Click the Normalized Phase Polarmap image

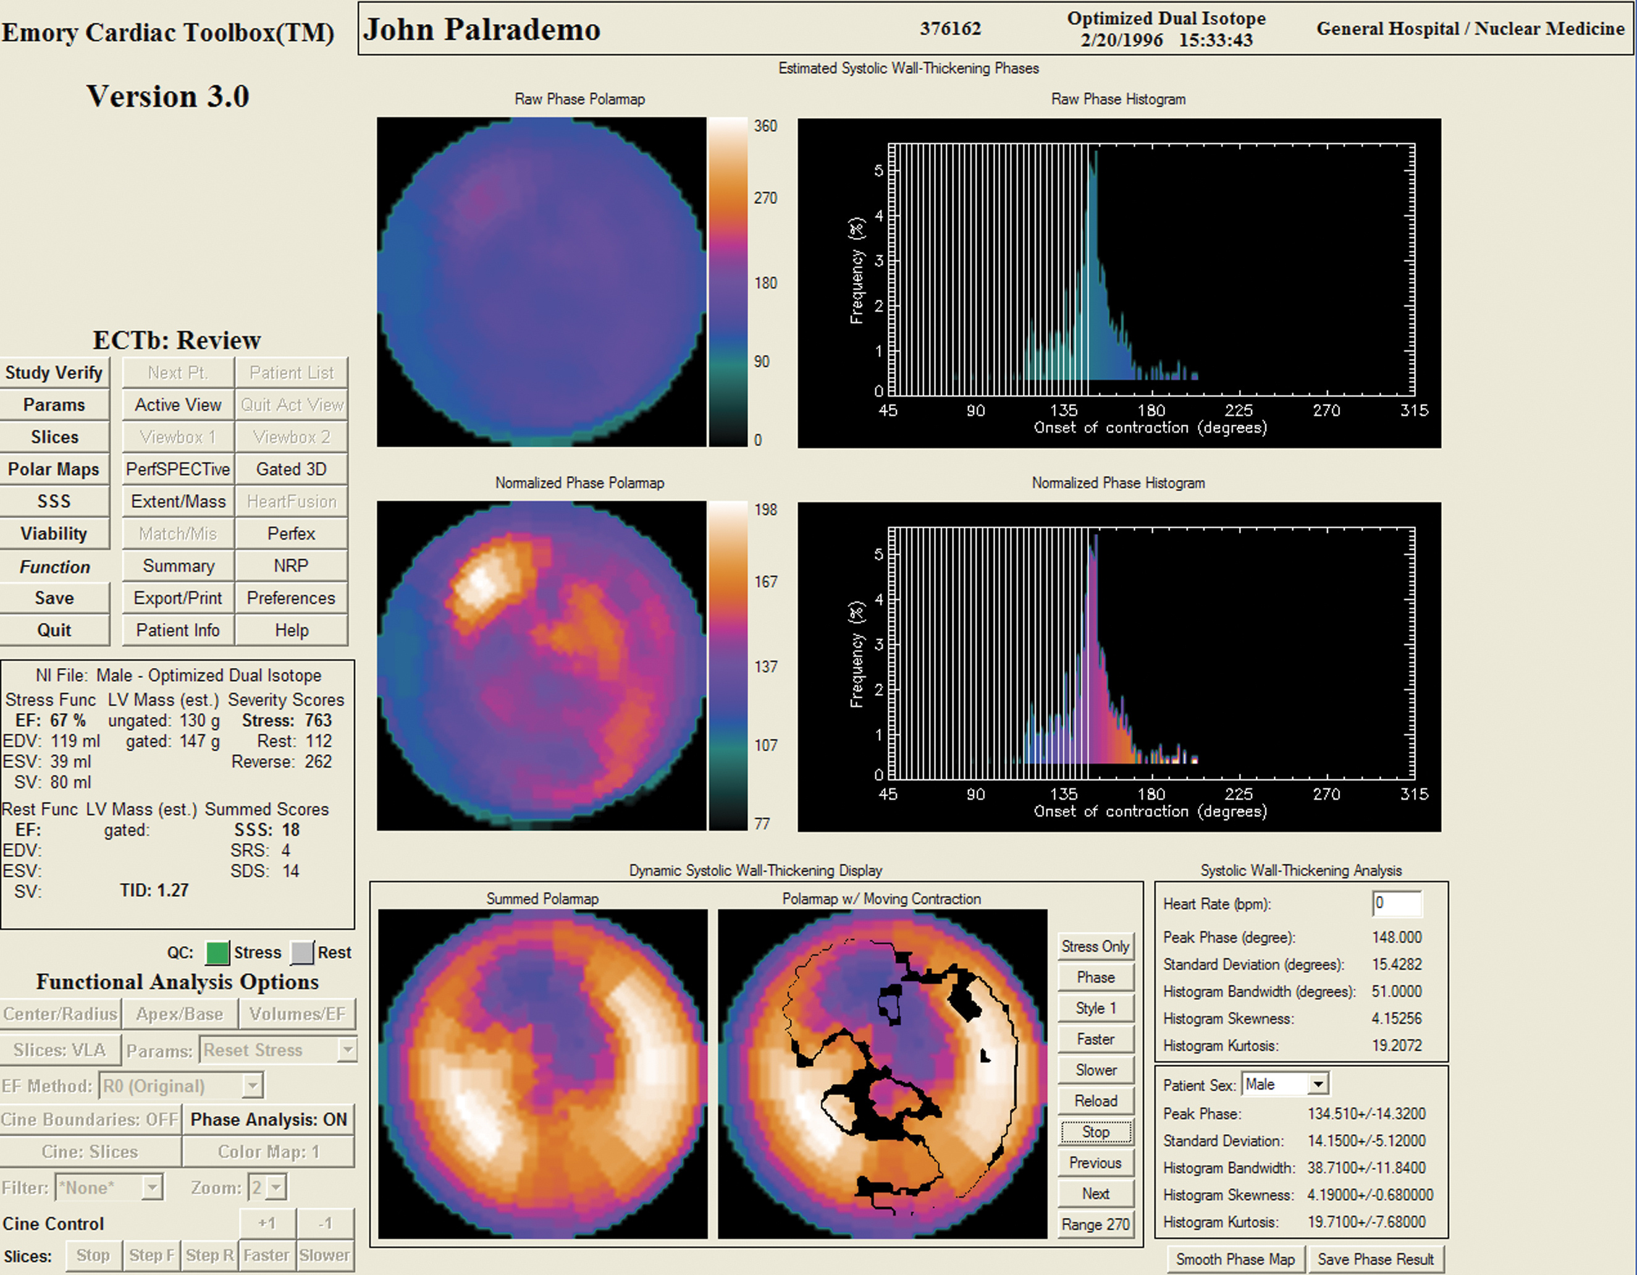coord(541,666)
